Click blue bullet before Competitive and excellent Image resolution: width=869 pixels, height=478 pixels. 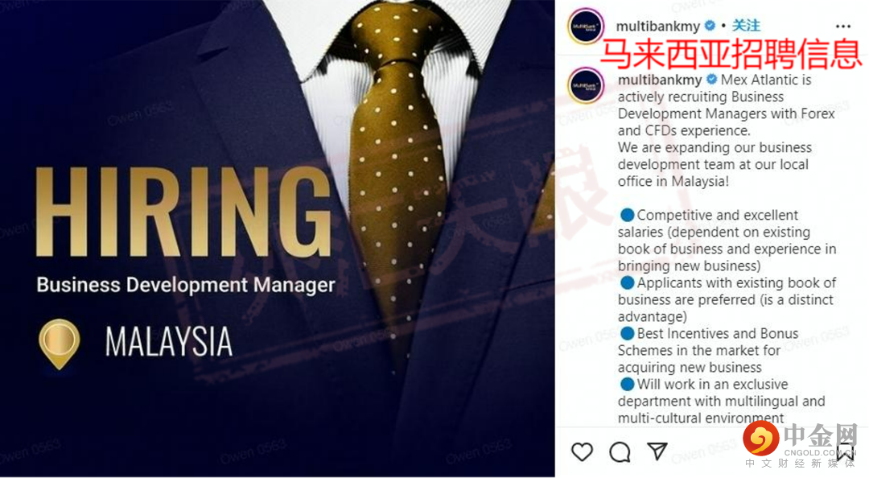coord(627,215)
